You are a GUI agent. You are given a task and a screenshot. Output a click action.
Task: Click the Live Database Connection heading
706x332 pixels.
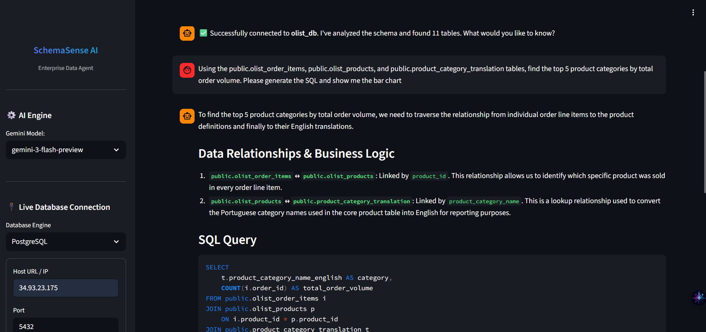(x=64, y=207)
